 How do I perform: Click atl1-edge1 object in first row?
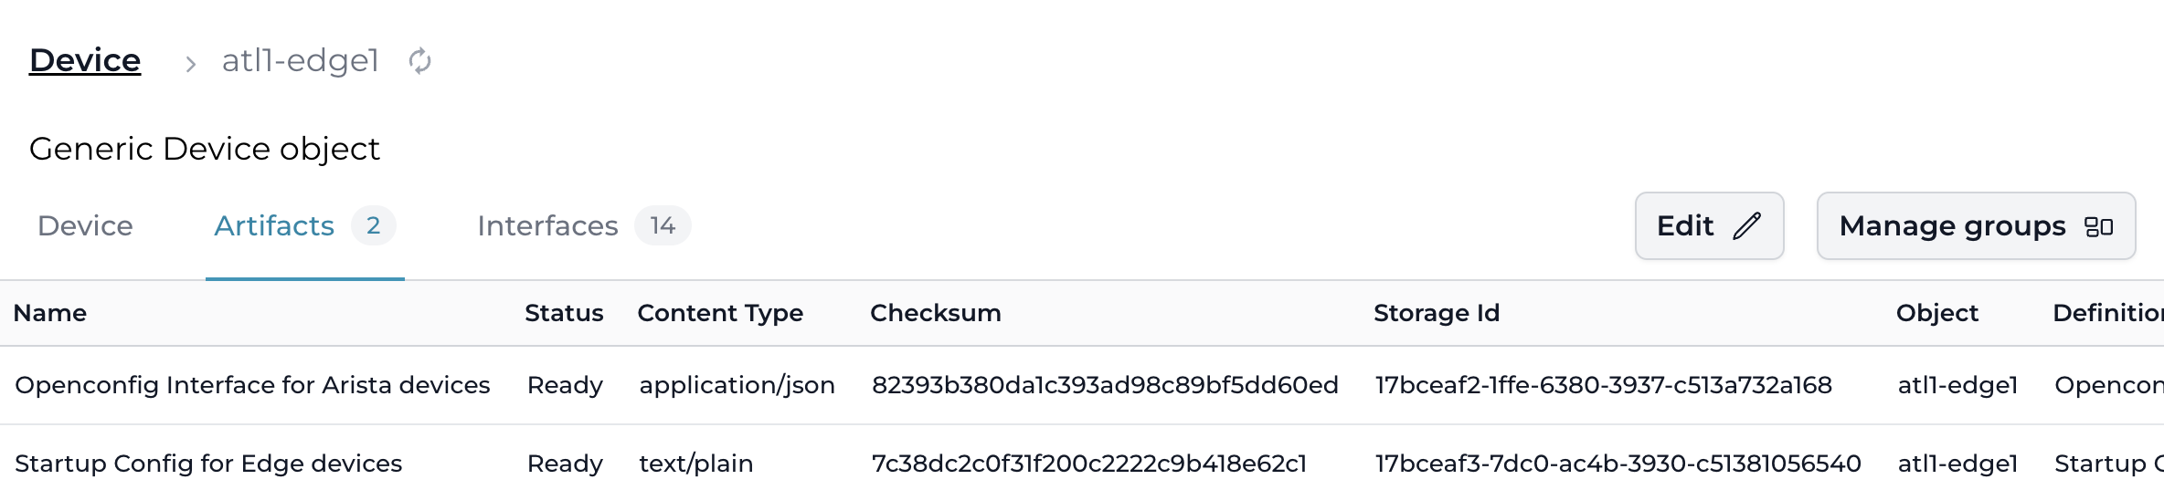[1957, 385]
